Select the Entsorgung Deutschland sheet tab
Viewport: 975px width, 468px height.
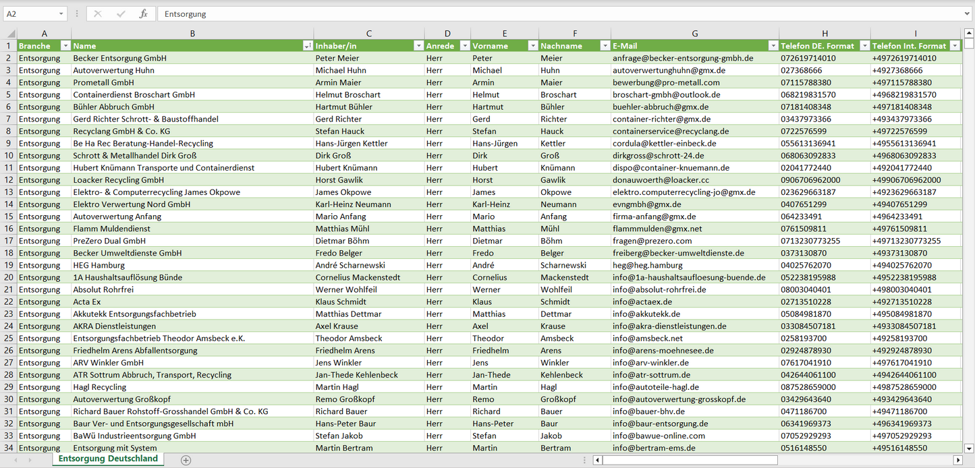click(108, 459)
